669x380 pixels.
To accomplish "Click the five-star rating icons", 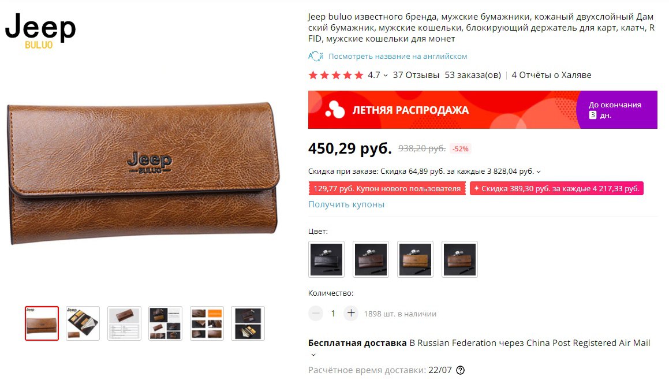I will [336, 75].
